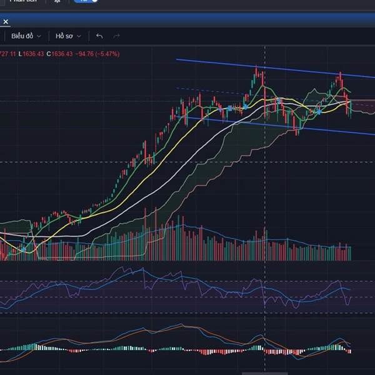Select the close price value C 1636.43

59,54
